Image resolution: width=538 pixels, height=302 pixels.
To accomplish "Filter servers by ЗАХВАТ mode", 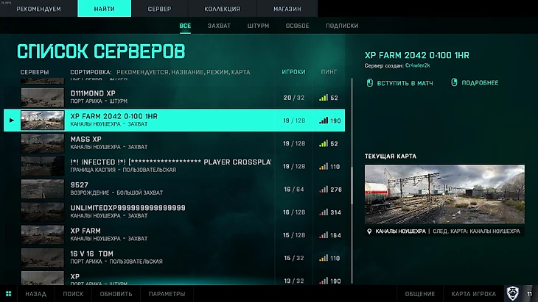I will 219,26.
